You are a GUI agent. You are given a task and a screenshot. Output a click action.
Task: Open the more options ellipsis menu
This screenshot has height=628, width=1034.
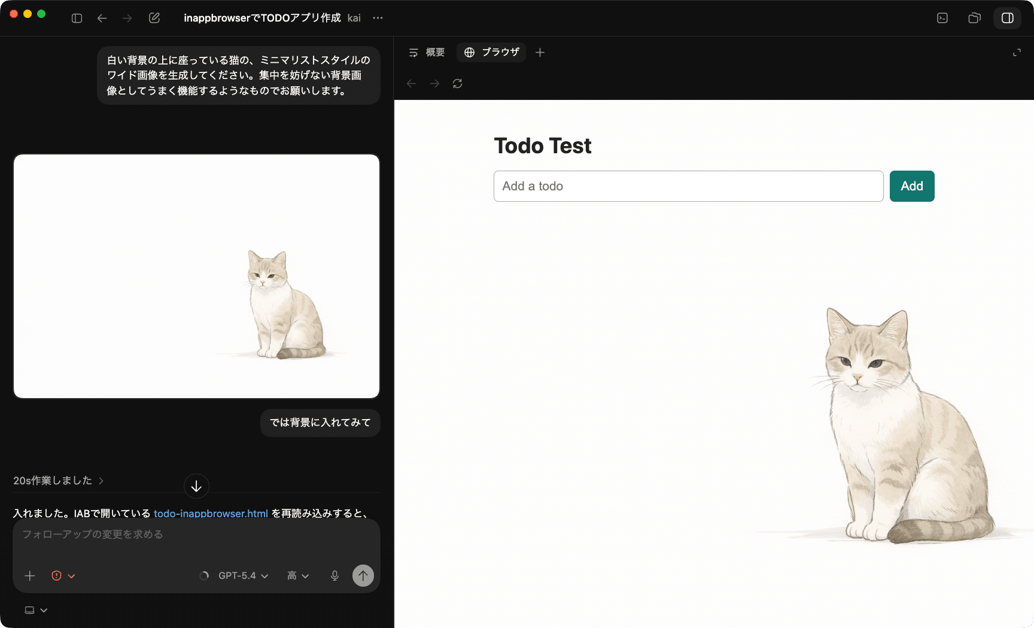click(x=378, y=18)
